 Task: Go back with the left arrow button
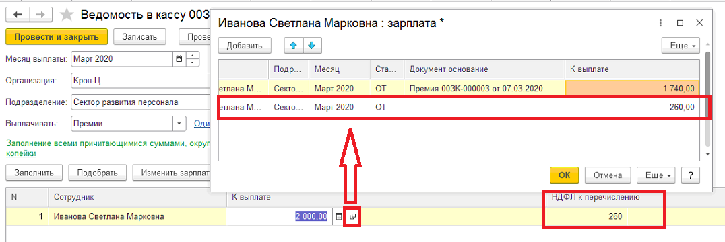click(18, 15)
